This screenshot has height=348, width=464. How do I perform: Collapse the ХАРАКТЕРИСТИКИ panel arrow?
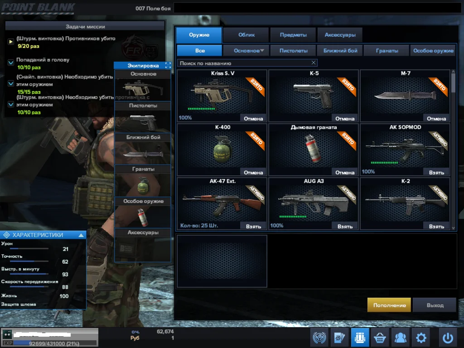81,235
